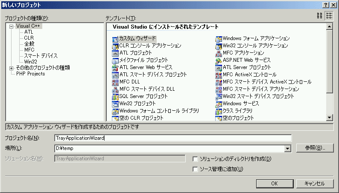Viewport: 339px width, 193px height.
Task: Select Win32 スマート デバイス プロジェクト icon
Action: click(x=219, y=97)
